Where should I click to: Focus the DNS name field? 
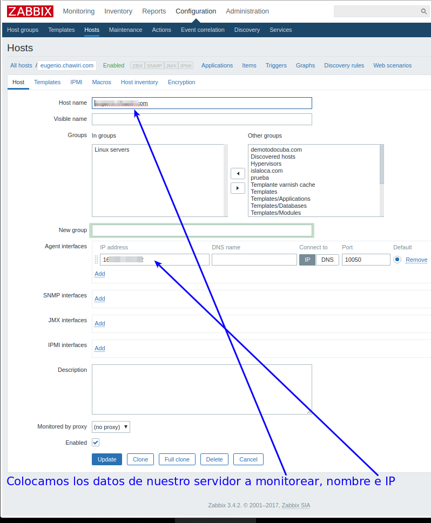[254, 260]
